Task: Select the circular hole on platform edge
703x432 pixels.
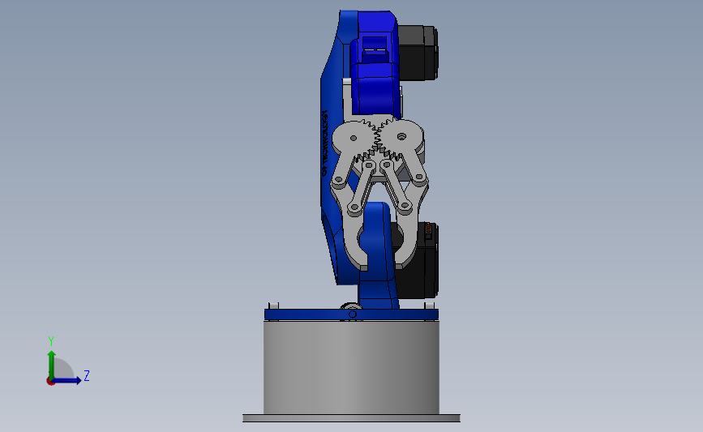Action: [x=353, y=314]
